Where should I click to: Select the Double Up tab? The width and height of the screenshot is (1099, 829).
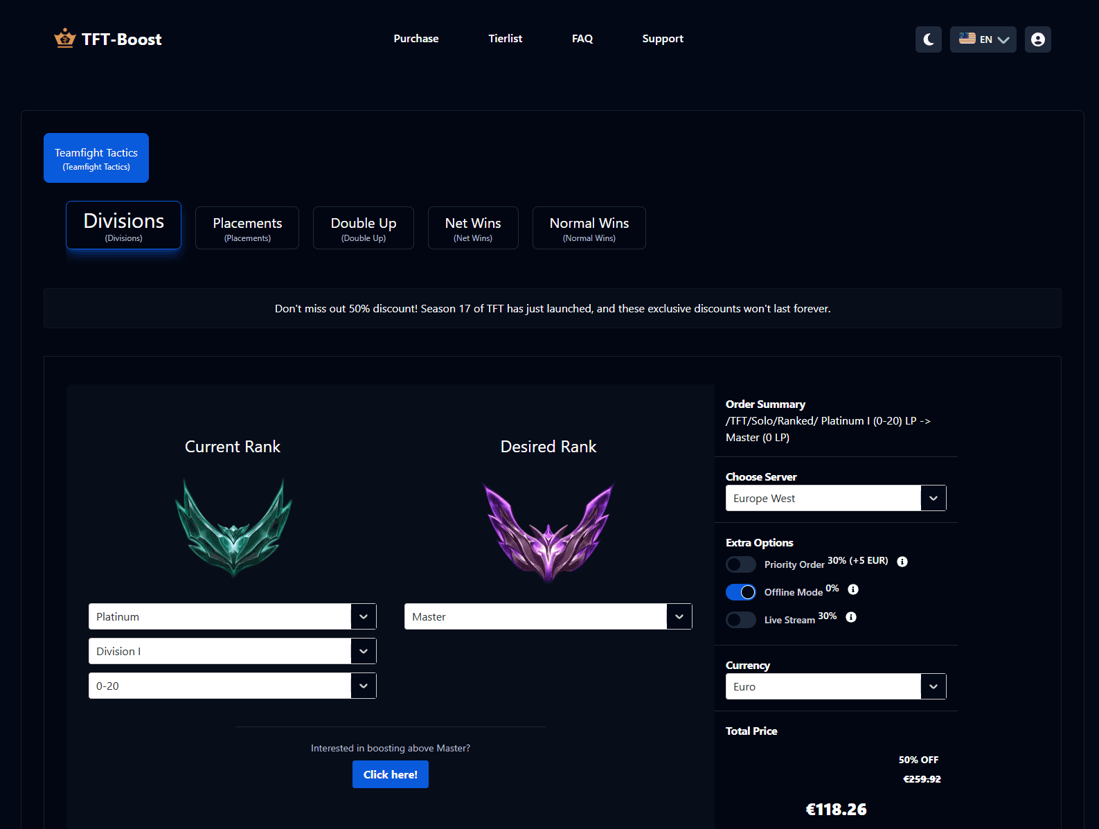tap(364, 228)
